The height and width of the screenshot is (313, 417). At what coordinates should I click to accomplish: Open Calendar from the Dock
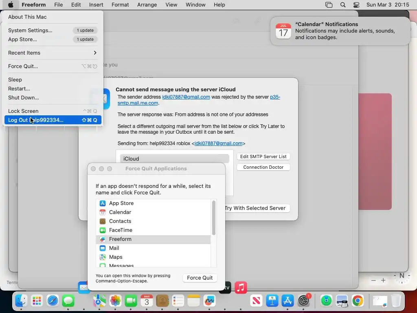coord(147,301)
